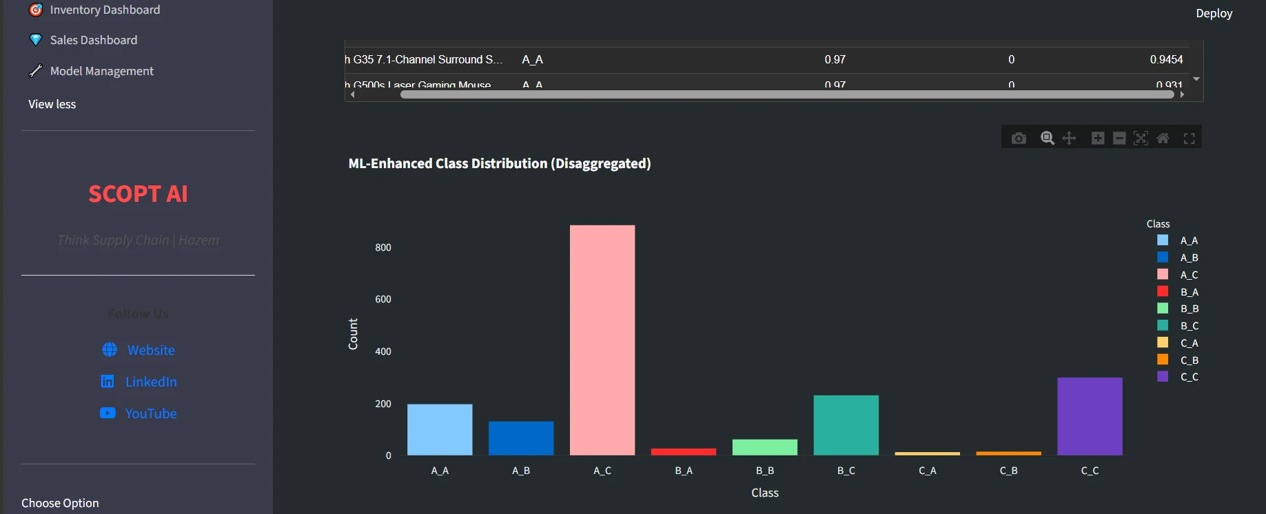Viewport: 1266px width, 514px height.
Task: Toggle C_C legend entry in chart
Action: point(1178,377)
